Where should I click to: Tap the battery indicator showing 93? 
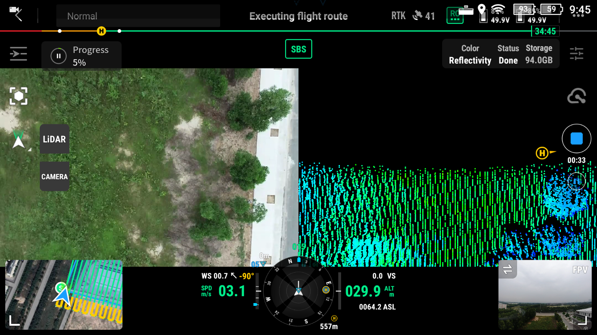[x=524, y=9]
